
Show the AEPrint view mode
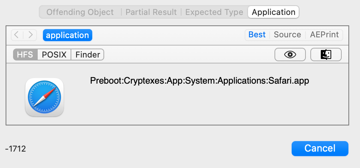pyautogui.click(x=324, y=35)
